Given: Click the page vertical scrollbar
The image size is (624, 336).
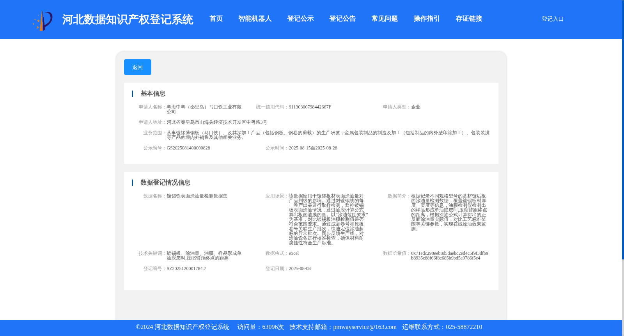Looking at the screenshot, I should pyautogui.click(x=623, y=130).
